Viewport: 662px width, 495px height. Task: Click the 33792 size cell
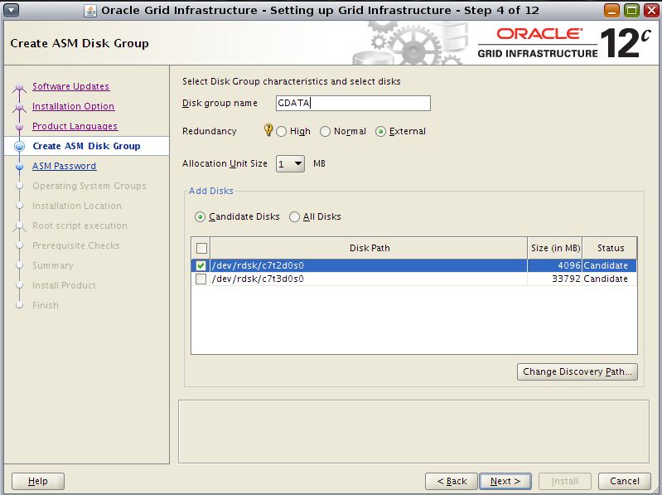pos(555,279)
